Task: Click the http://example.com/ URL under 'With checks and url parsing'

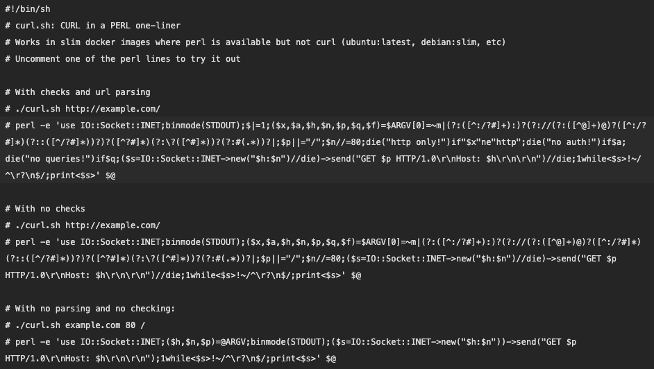Action: click(x=112, y=109)
